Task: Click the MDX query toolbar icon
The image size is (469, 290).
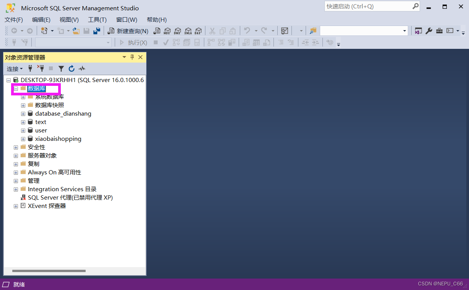Action: (x=167, y=31)
